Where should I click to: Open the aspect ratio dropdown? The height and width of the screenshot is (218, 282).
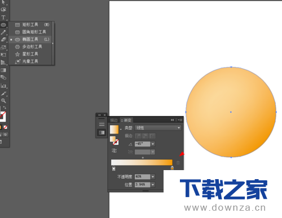tap(153, 152)
